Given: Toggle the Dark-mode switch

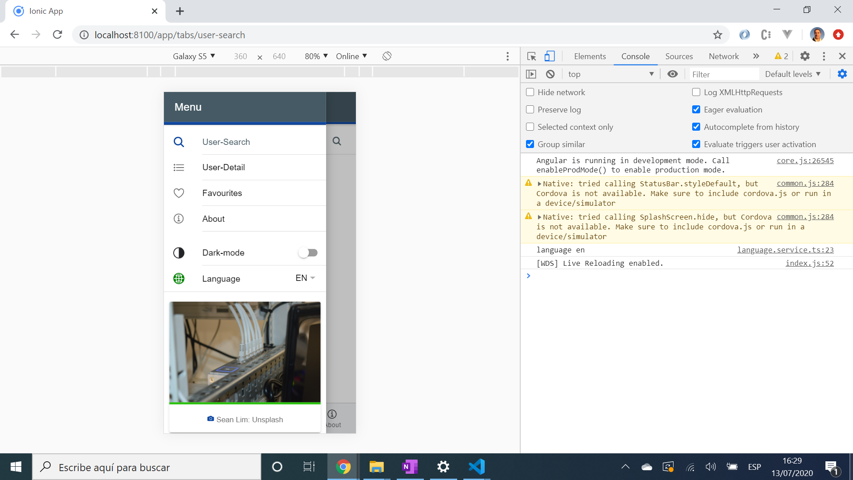Looking at the screenshot, I should 308,253.
